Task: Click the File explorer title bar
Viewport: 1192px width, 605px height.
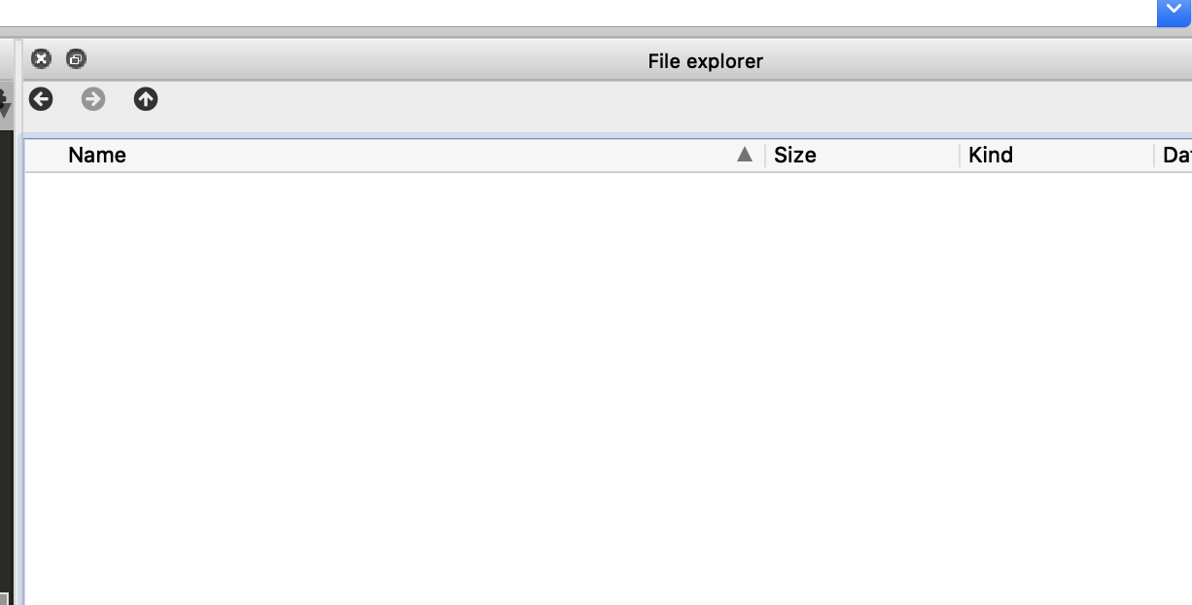Action: (x=703, y=60)
